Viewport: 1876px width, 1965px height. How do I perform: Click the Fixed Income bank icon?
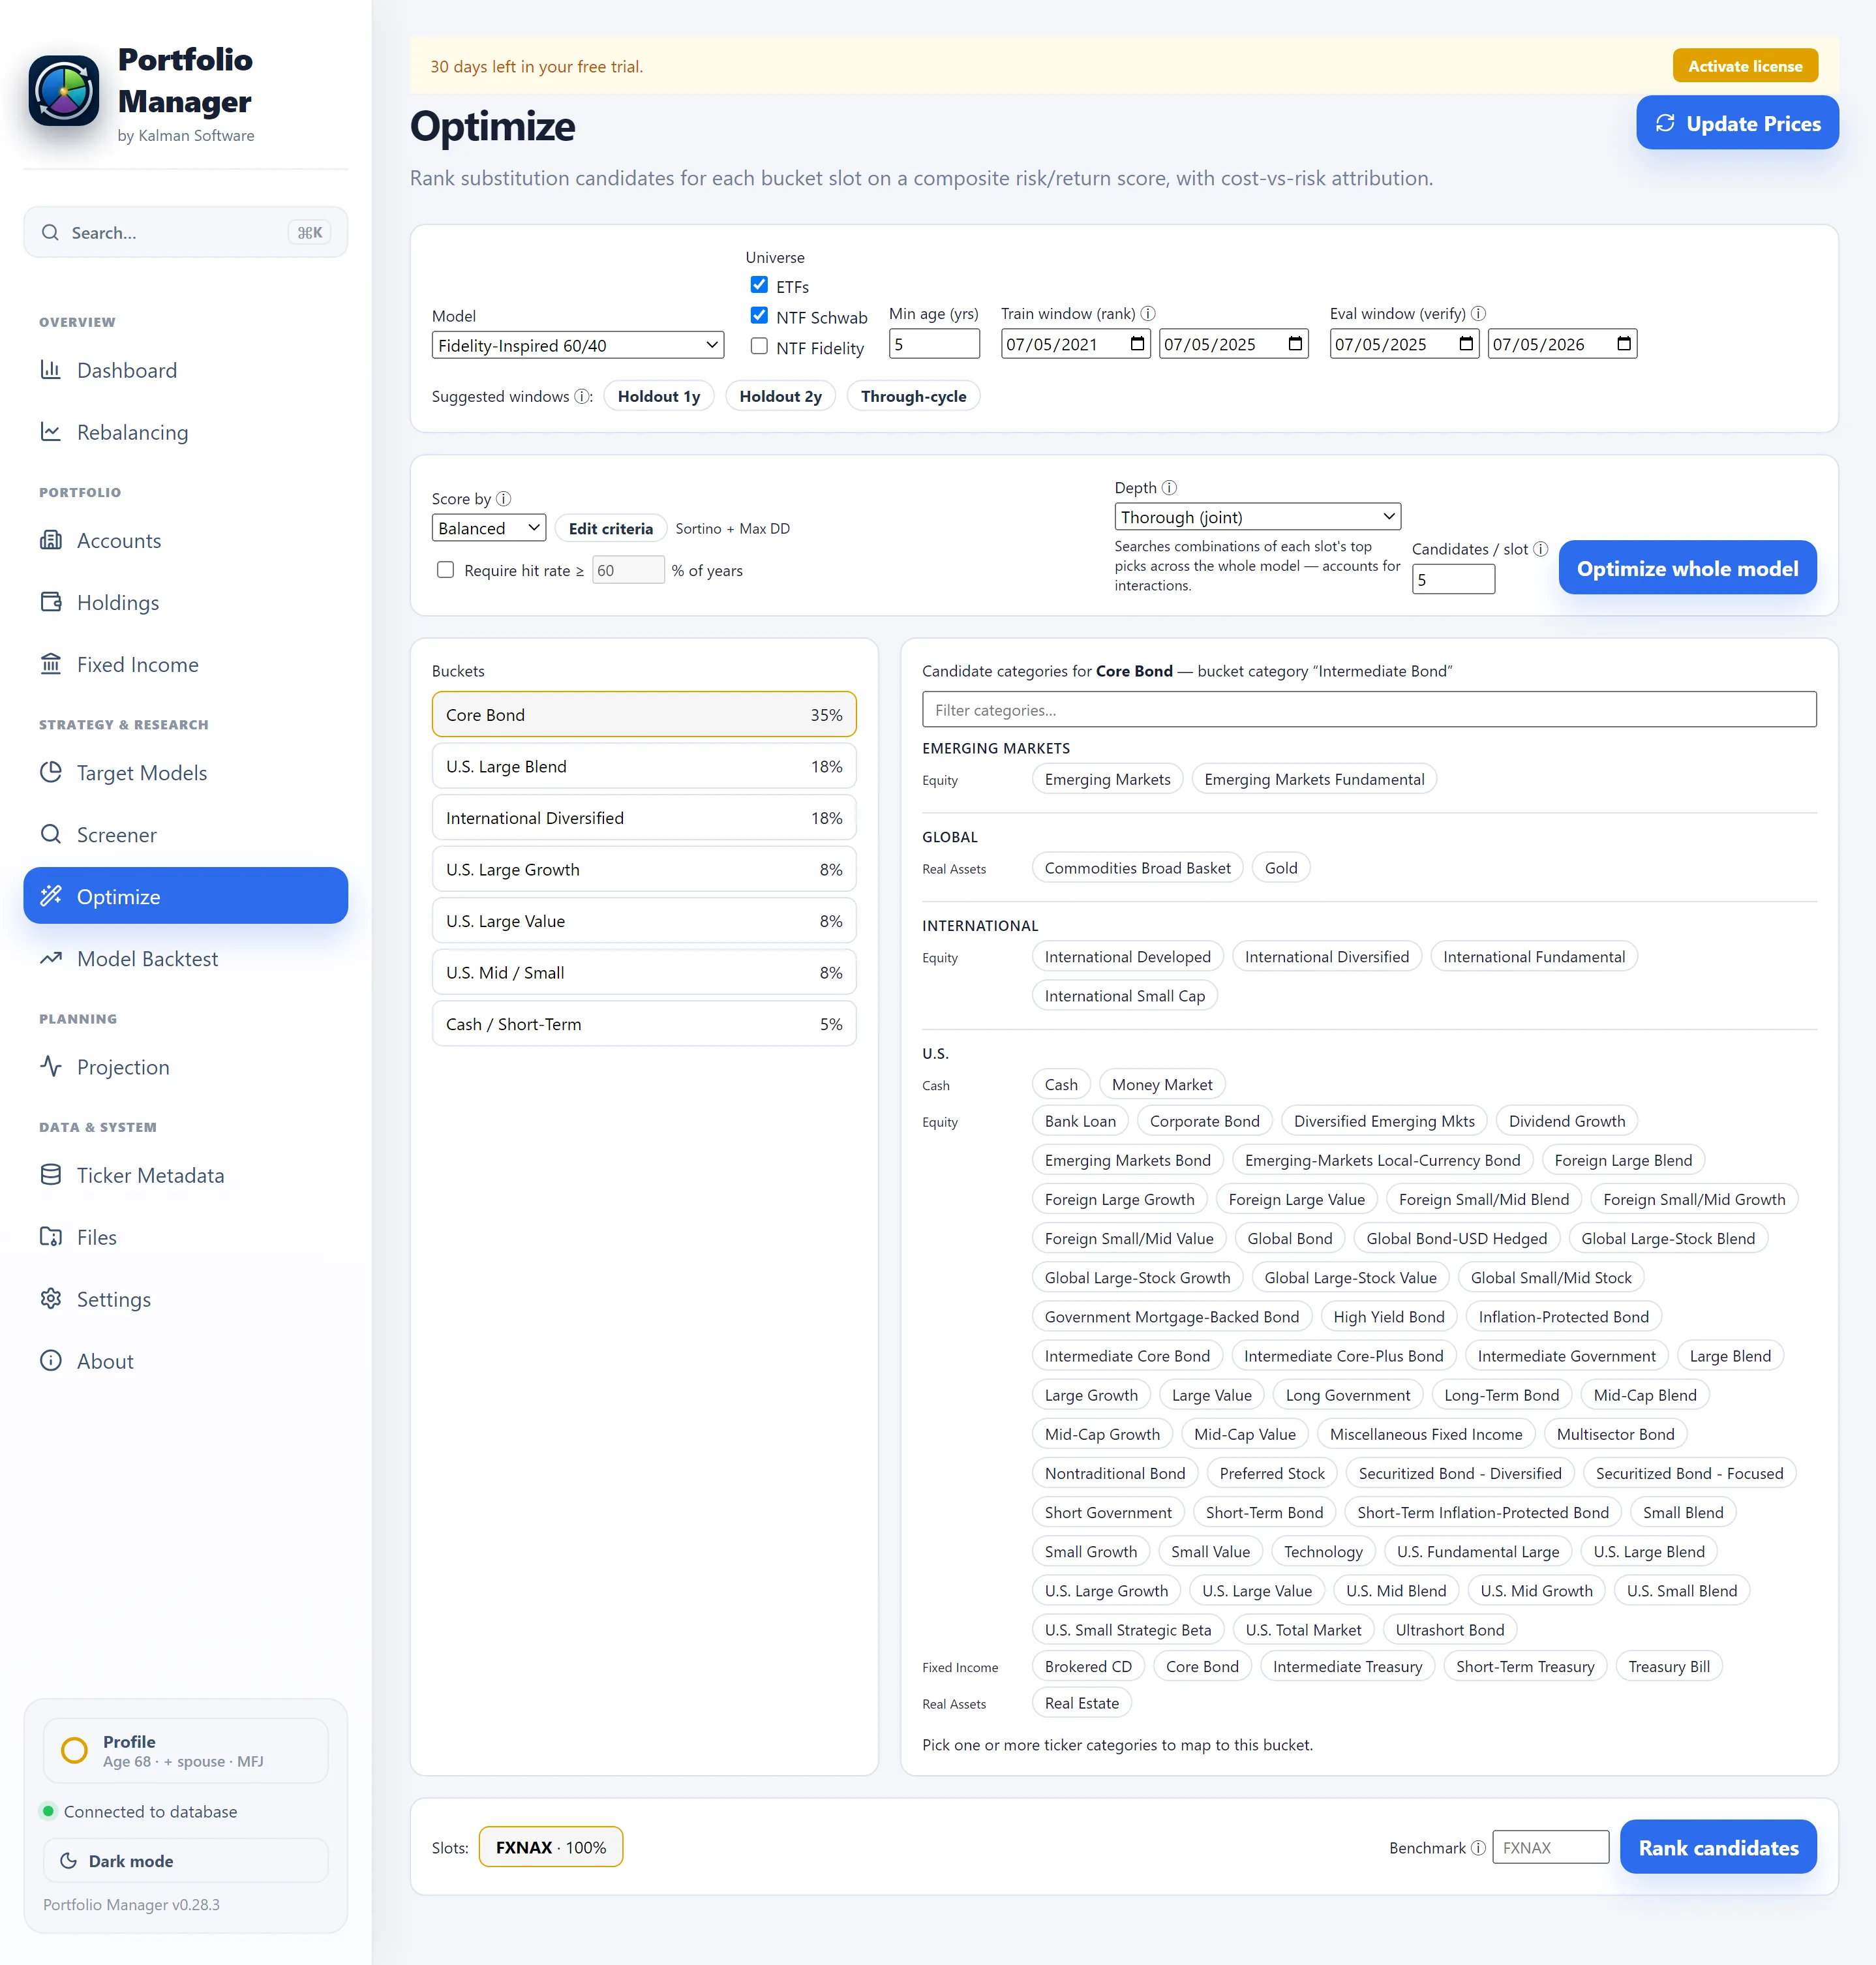[x=51, y=664]
